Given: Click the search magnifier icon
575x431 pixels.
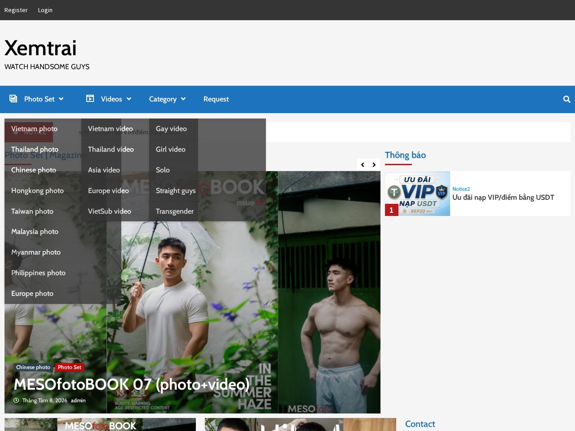Looking at the screenshot, I should [x=566, y=99].
